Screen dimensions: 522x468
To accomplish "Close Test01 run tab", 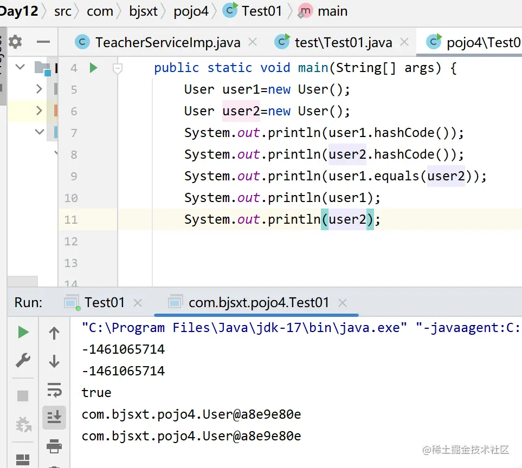I will tap(138, 303).
